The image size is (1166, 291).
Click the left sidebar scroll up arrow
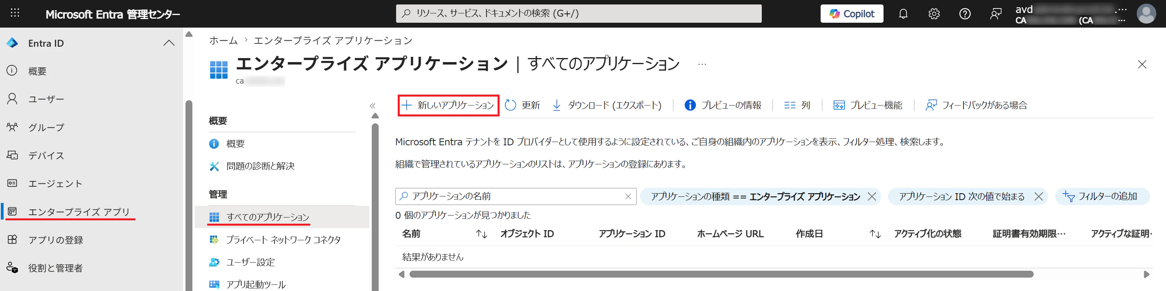(189, 34)
